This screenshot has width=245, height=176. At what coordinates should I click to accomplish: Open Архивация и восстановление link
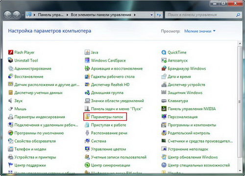[117, 68]
